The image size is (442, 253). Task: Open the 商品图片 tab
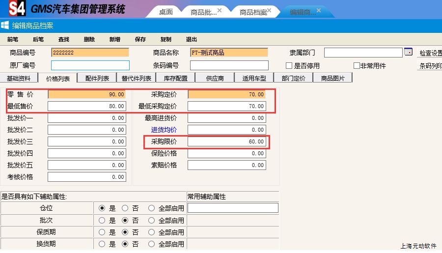pos(332,78)
